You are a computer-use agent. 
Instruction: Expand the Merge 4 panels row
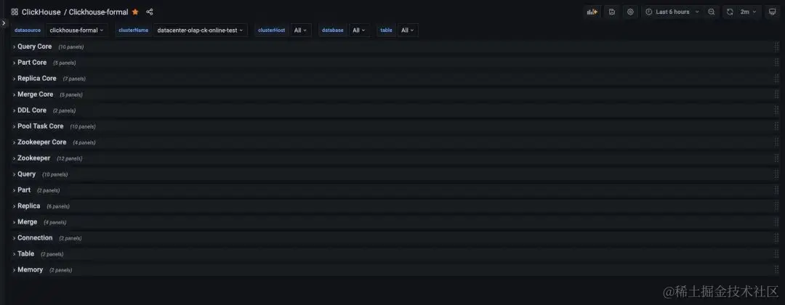27,221
